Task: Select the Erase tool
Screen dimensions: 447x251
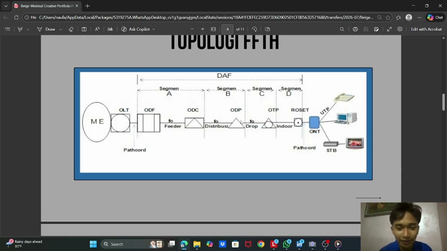Action: (x=71, y=29)
